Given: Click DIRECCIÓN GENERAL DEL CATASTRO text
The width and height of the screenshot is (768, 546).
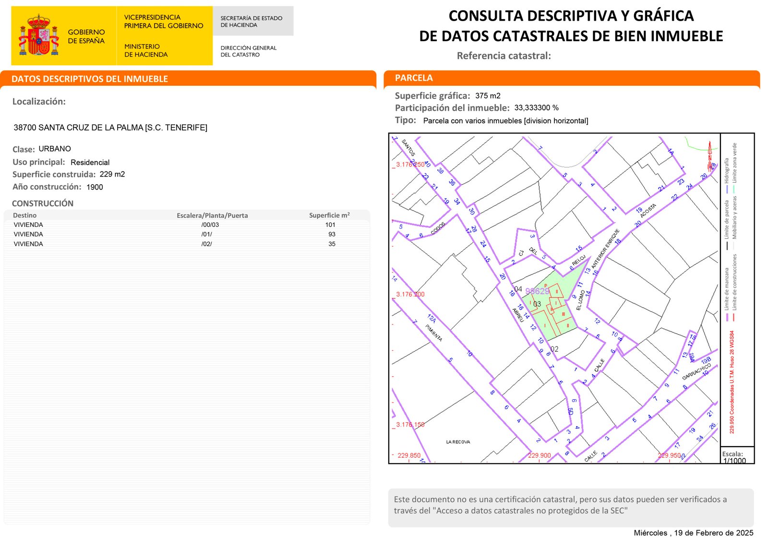Looking at the screenshot, I should tap(249, 51).
